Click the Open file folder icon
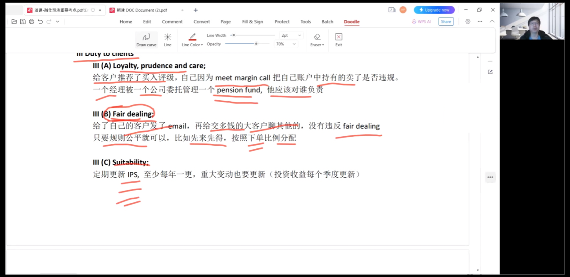Screen dimensions: 570x277 tap(14, 22)
